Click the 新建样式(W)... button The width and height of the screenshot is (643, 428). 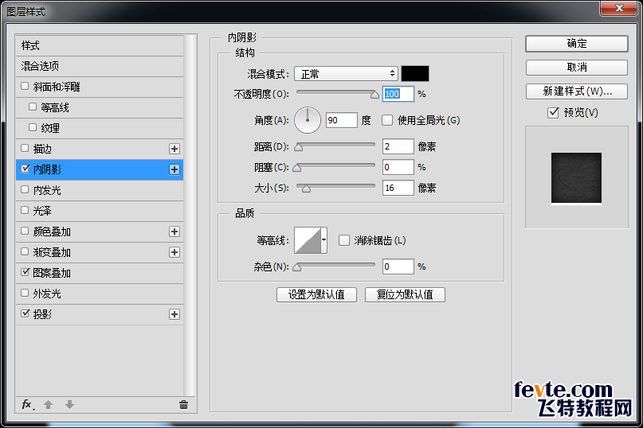pyautogui.click(x=577, y=91)
